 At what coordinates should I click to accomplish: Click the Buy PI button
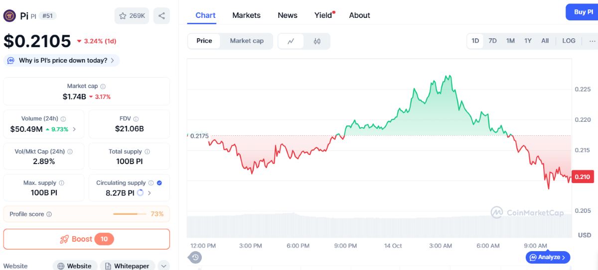tap(582, 12)
